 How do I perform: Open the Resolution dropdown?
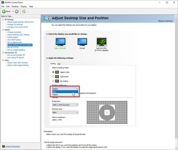65,105
